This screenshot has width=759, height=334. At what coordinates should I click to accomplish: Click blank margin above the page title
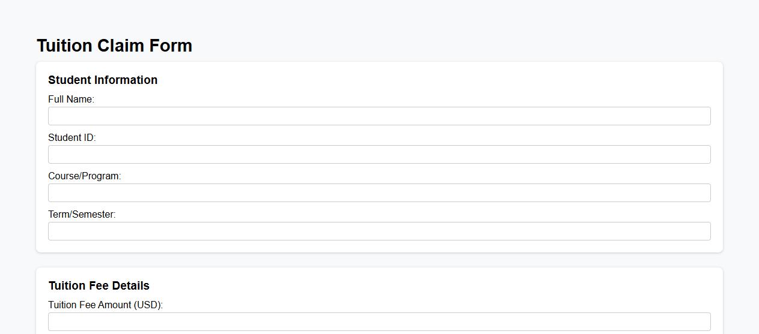[379, 17]
